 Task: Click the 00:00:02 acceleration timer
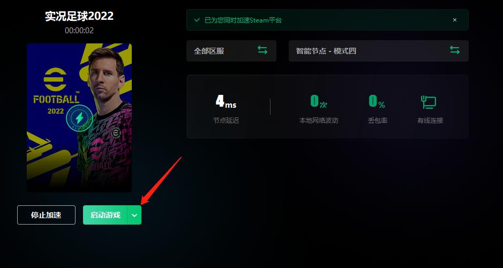(x=79, y=31)
